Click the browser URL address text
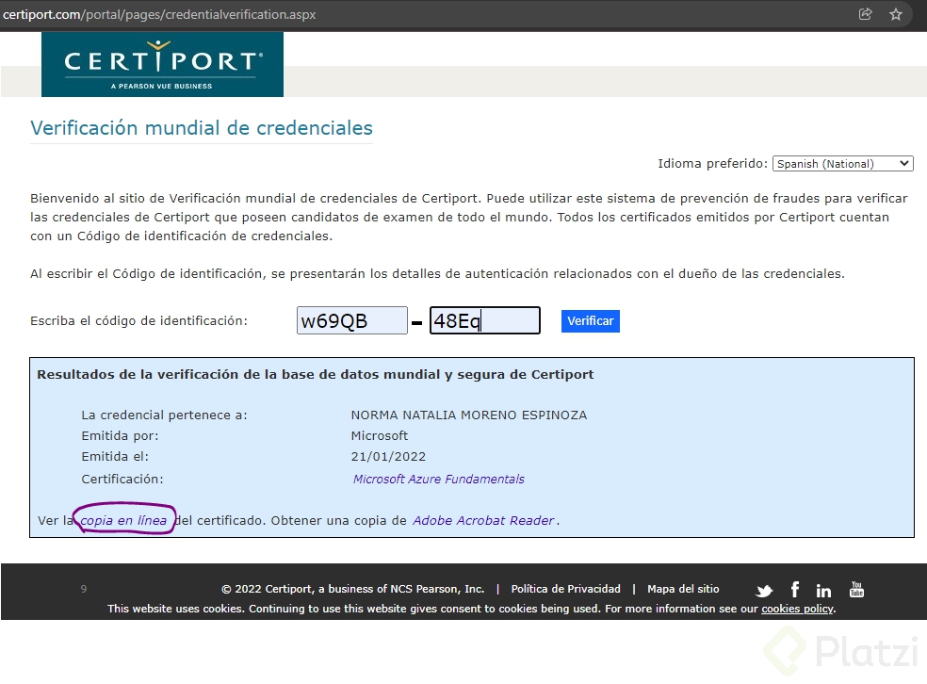 pyautogui.click(x=159, y=14)
